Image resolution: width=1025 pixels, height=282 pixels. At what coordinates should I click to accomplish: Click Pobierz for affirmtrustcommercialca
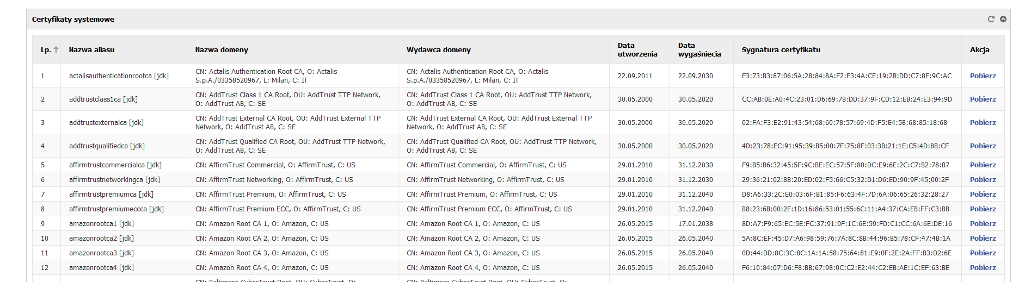coord(983,165)
